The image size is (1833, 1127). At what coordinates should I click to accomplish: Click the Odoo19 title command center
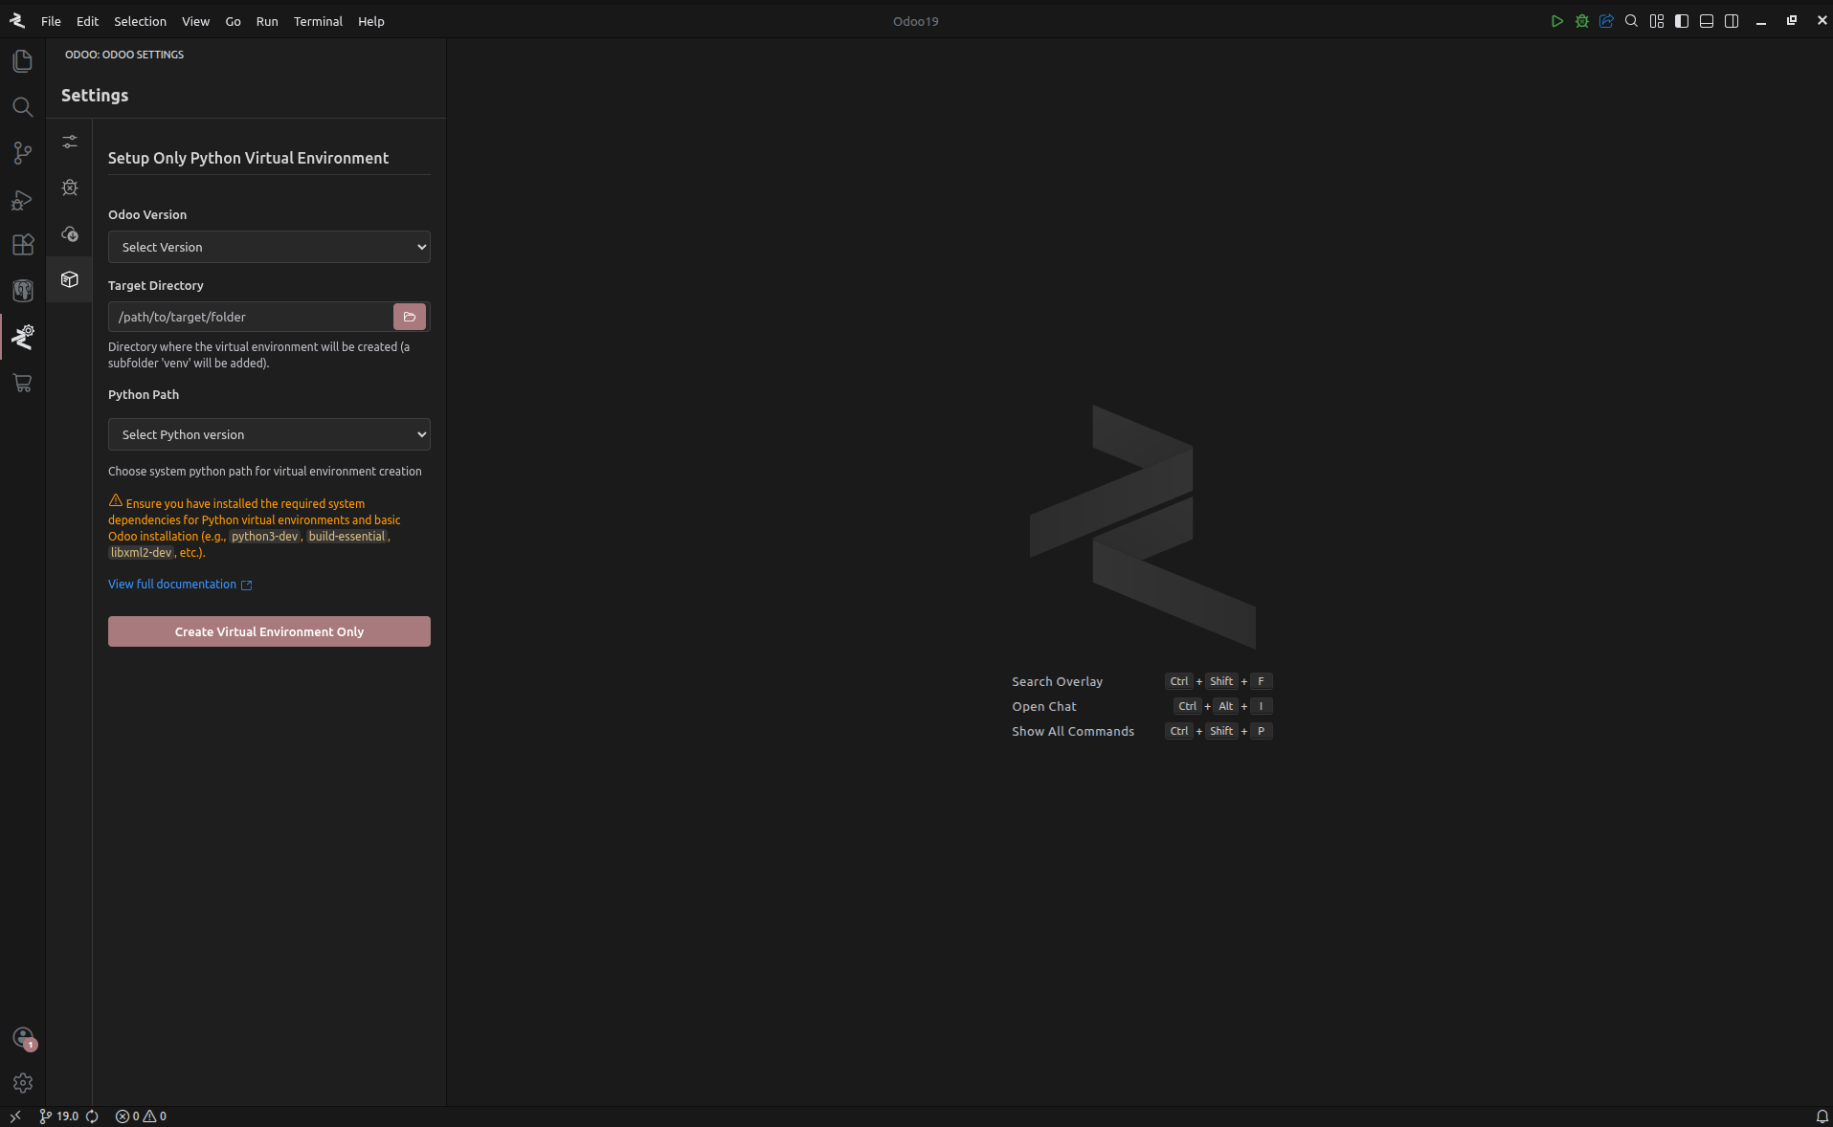click(x=915, y=21)
